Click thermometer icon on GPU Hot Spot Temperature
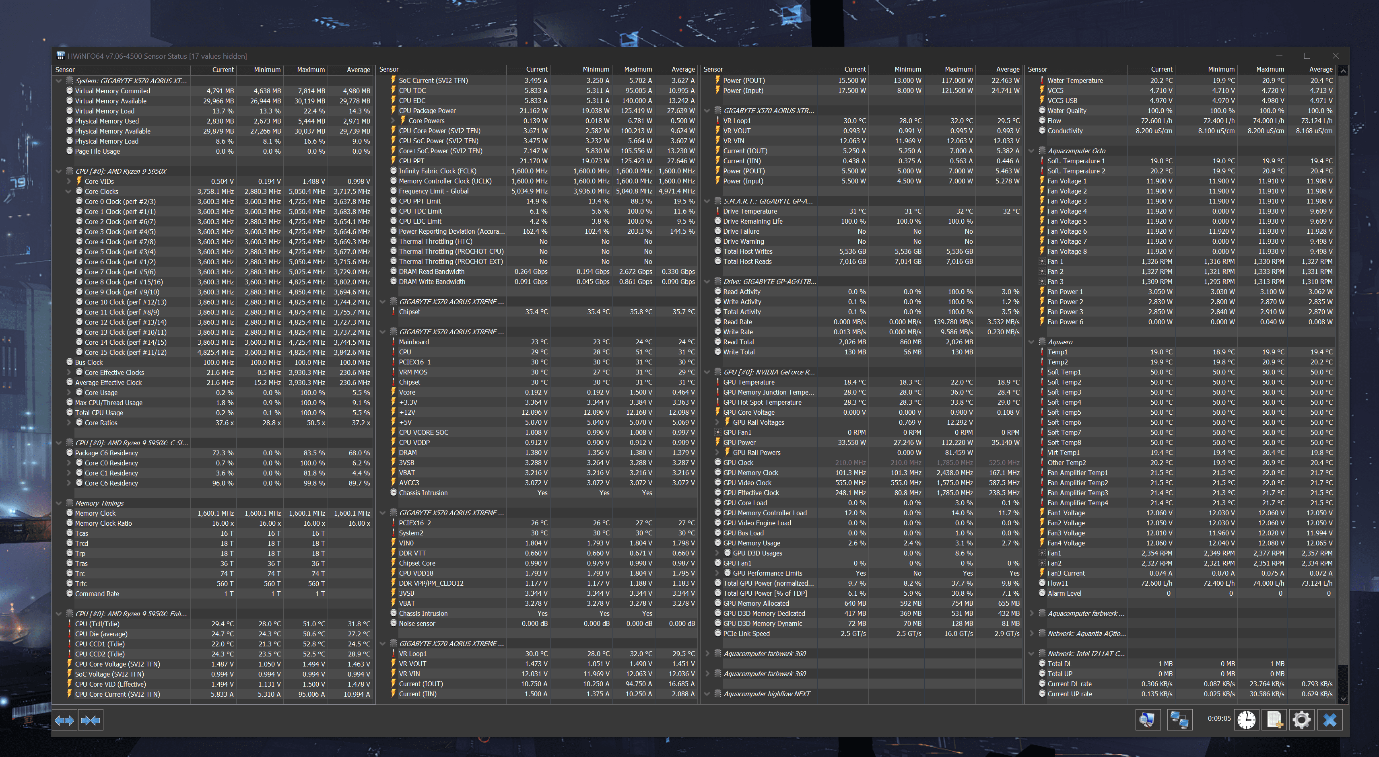The height and width of the screenshot is (757, 1379). pyautogui.click(x=718, y=402)
